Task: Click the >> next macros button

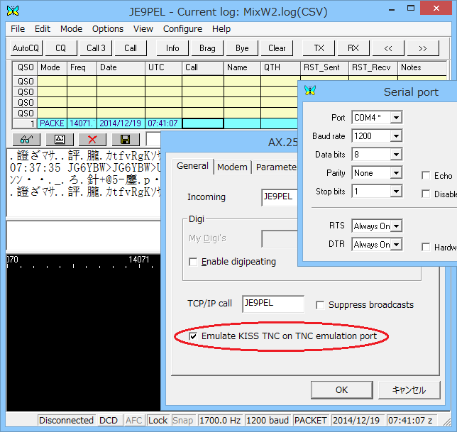Action: [x=423, y=48]
